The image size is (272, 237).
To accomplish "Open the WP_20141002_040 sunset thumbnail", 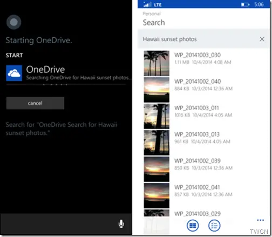I will (x=157, y=90).
